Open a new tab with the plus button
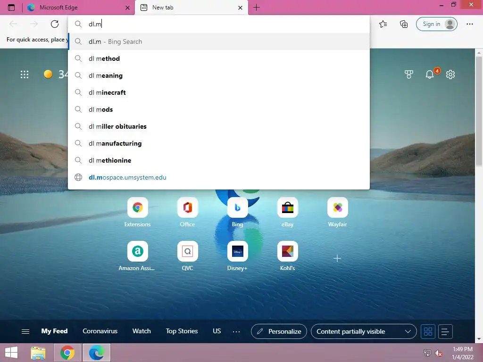Image resolution: width=483 pixels, height=362 pixels. click(x=256, y=8)
